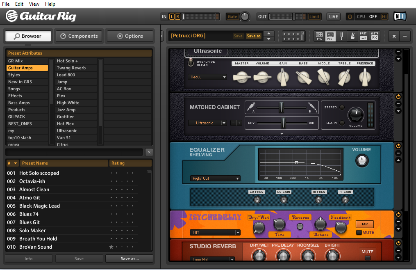Mute the Studio Reverb effect
416x270 pixels.
[x=368, y=258]
